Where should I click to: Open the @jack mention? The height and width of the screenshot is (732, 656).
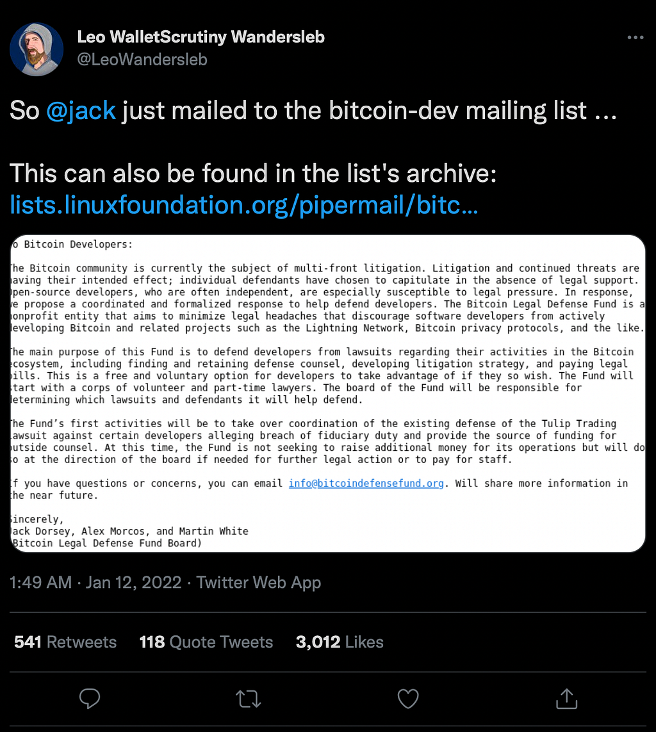coord(81,111)
